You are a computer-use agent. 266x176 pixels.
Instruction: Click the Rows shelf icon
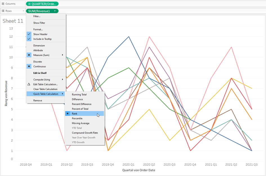3,11
